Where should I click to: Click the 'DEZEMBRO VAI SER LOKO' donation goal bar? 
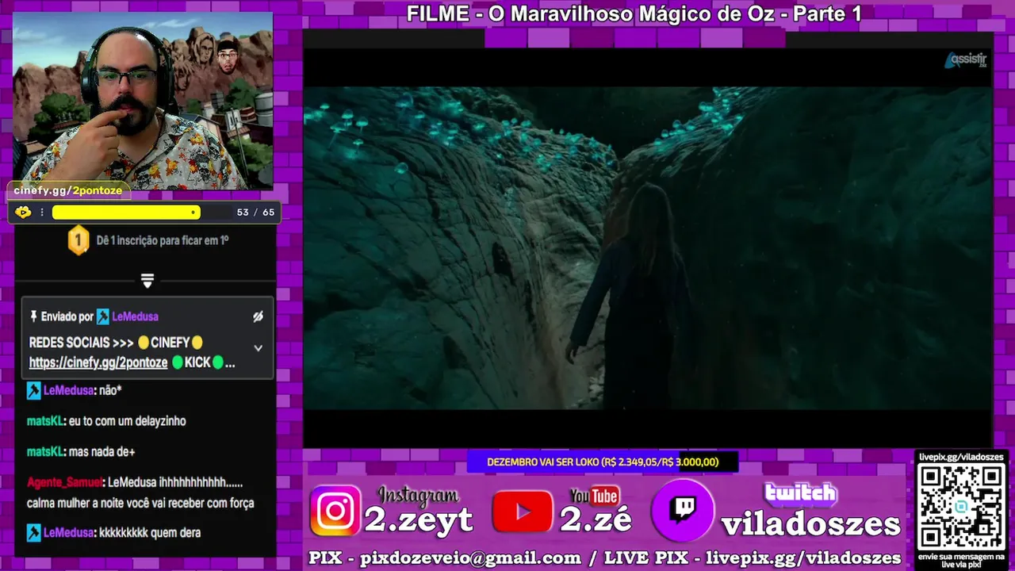[603, 462]
